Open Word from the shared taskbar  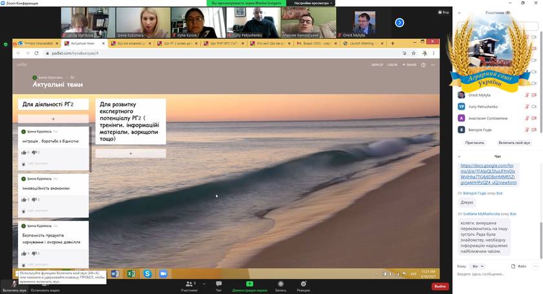(115, 273)
